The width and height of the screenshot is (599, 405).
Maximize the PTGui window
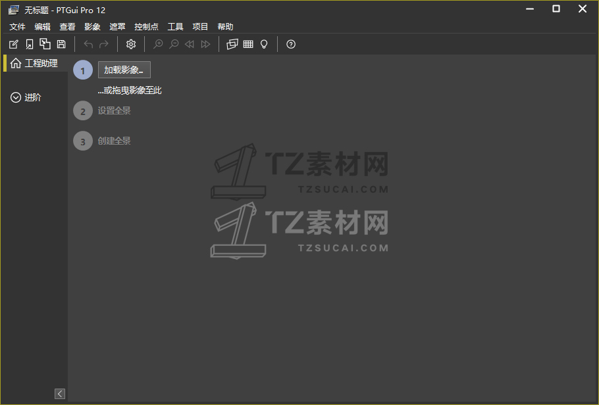pos(556,9)
